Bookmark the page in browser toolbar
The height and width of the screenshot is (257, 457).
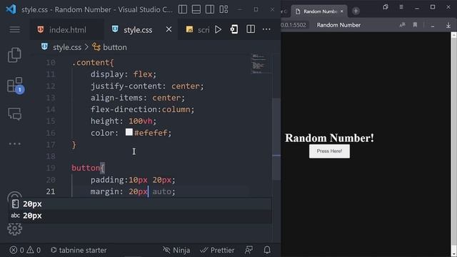(x=415, y=25)
